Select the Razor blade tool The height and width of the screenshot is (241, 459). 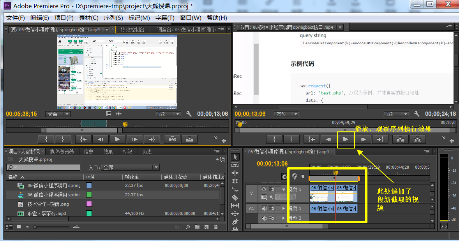click(x=235, y=197)
